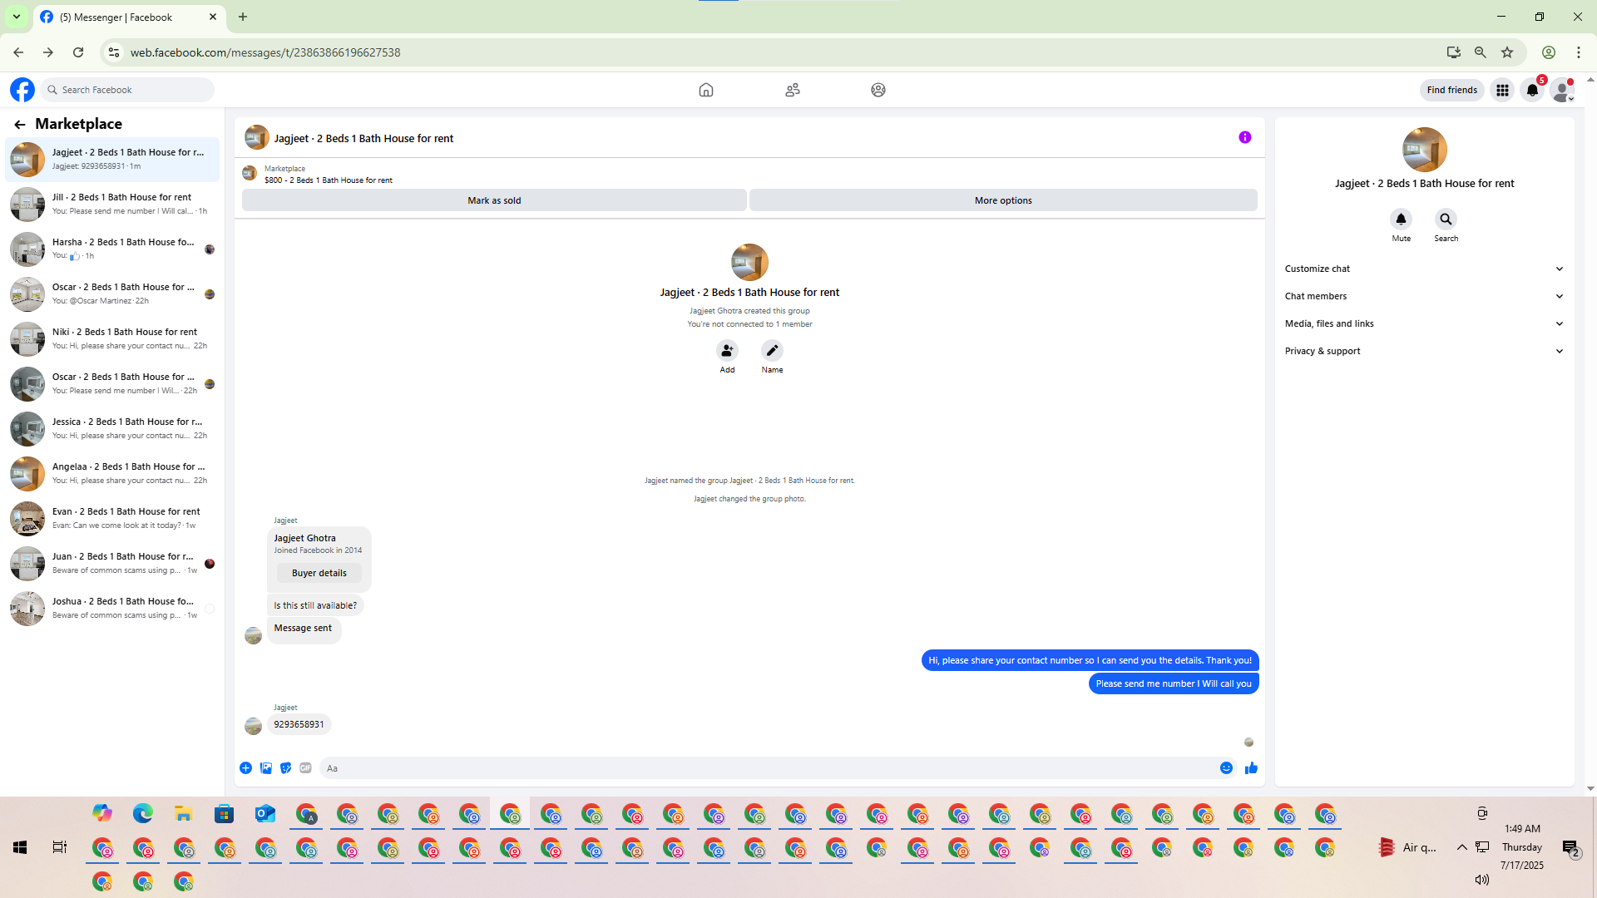Click the scroll down arrow of page scrollbar

click(x=1590, y=788)
